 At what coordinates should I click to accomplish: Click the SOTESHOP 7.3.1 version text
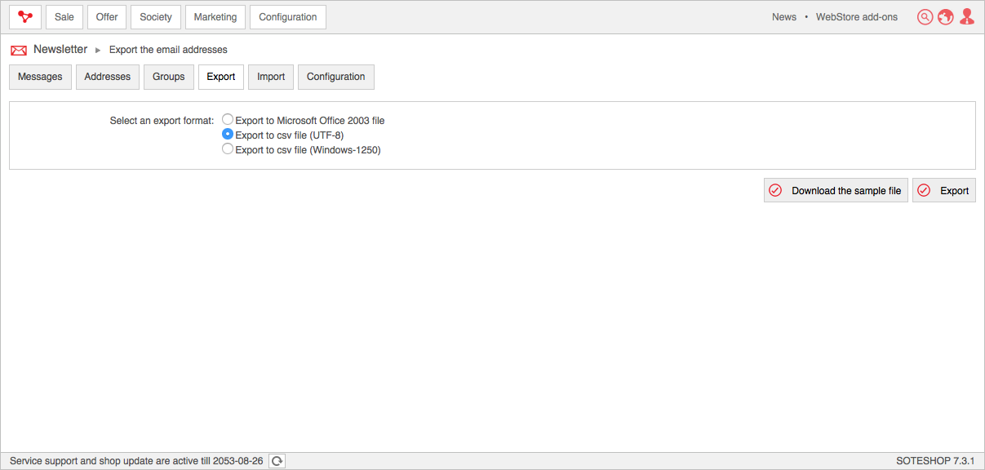click(x=935, y=461)
